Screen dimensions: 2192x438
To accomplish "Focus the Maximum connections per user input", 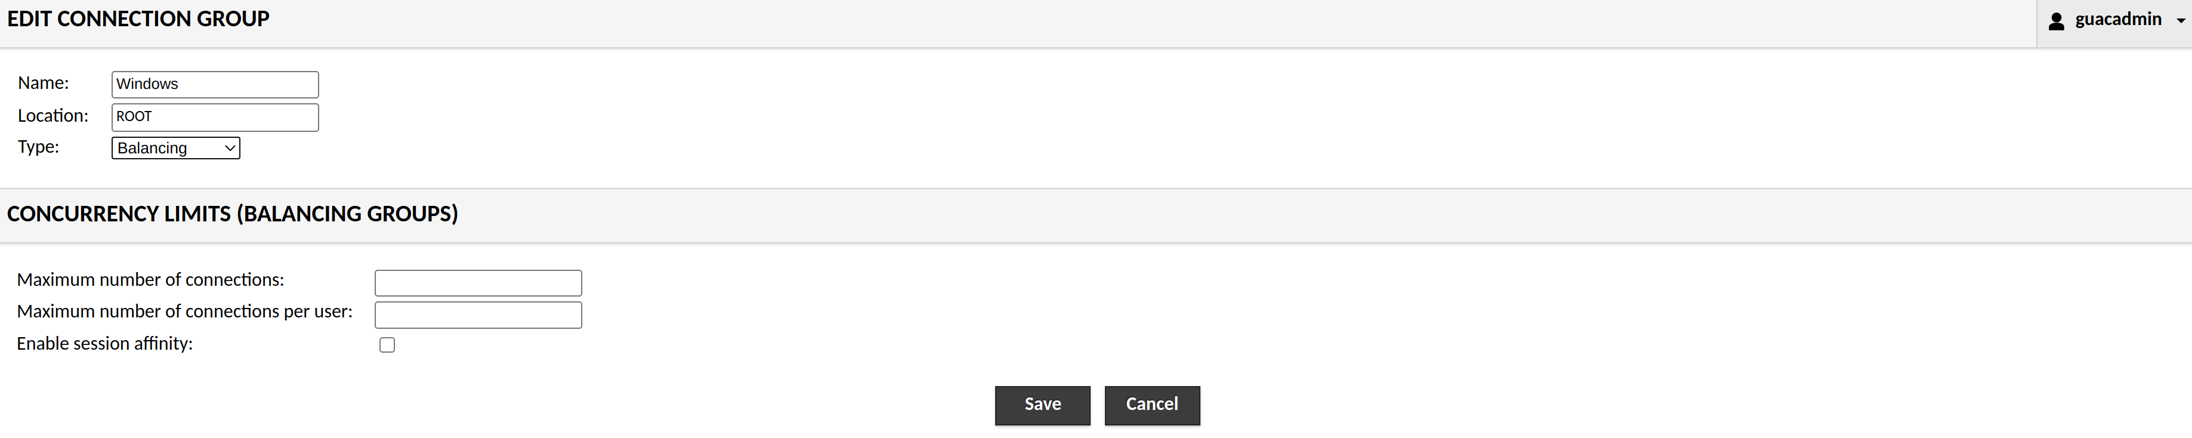I will tap(478, 314).
